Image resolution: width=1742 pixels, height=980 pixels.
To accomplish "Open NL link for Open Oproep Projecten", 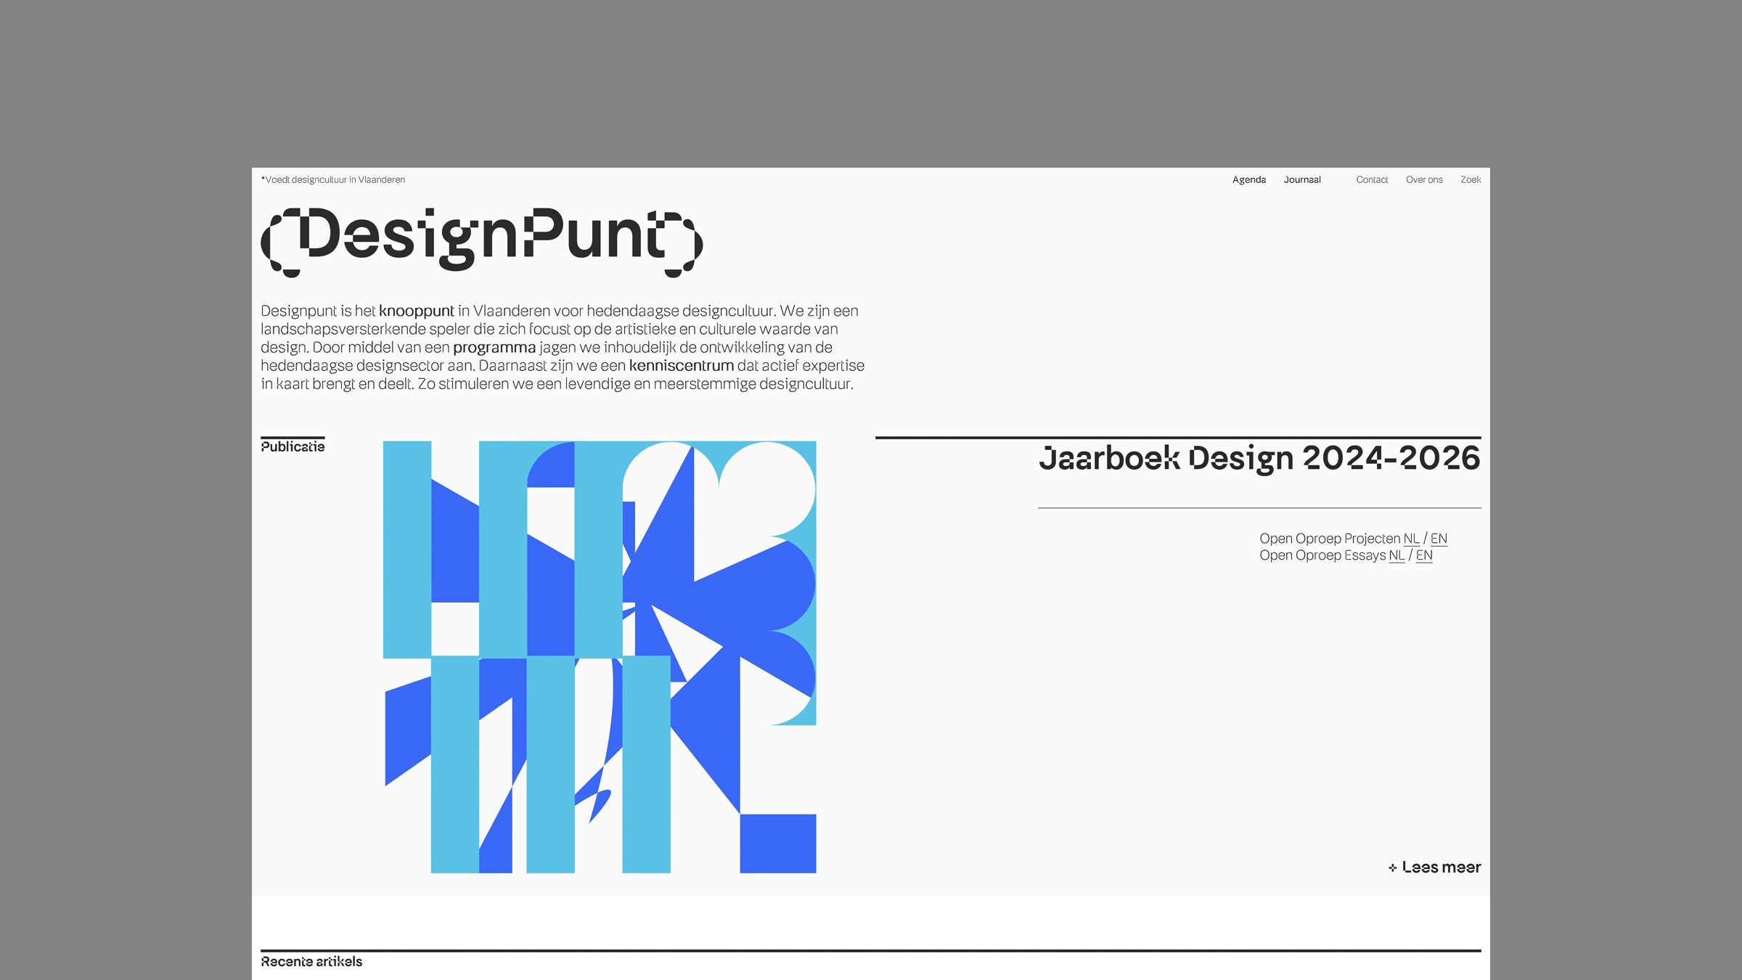I will [x=1411, y=539].
